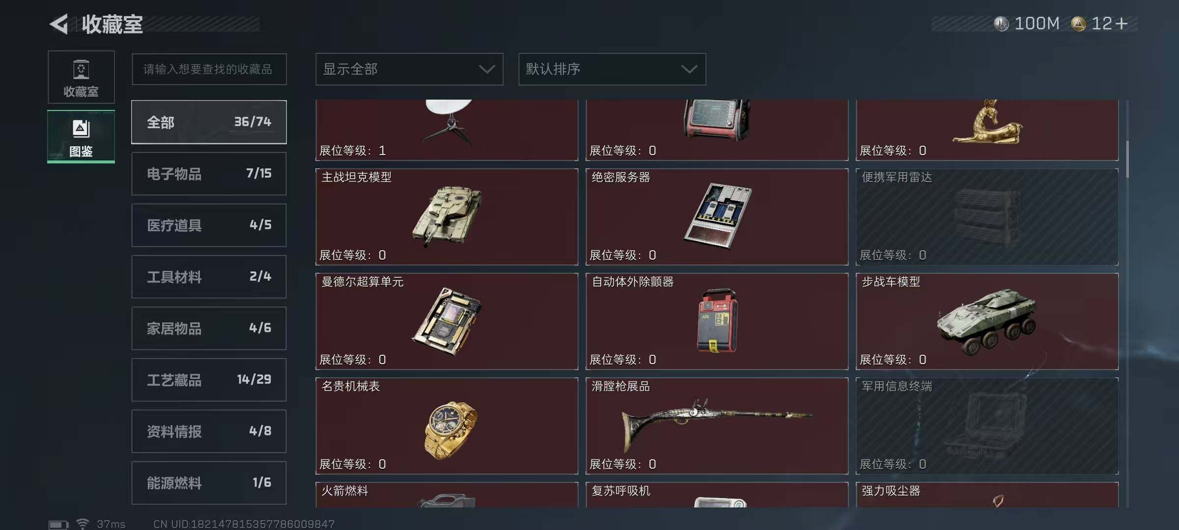Viewport: 1179px width, 530px height.
Task: Expand the 显示全部 filter dropdown
Action: (x=409, y=69)
